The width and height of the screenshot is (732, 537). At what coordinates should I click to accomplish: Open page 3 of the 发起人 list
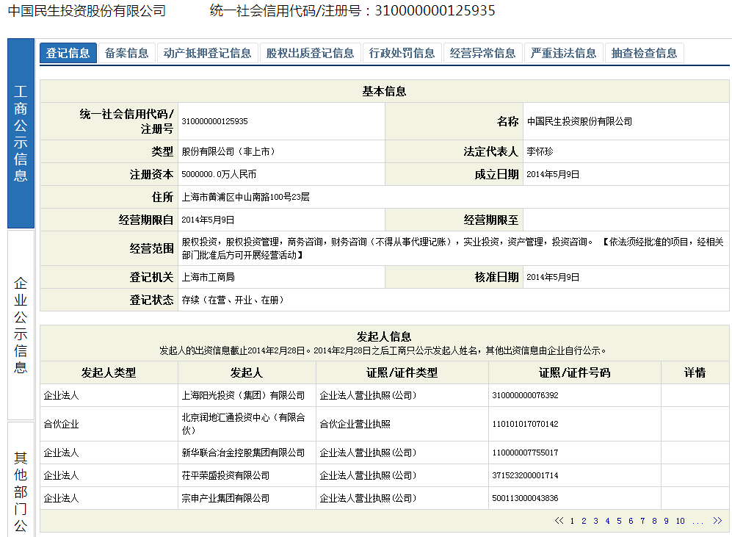point(595,521)
